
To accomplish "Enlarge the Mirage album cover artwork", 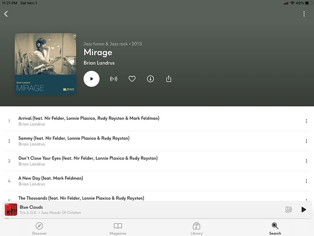I will point(46,63).
